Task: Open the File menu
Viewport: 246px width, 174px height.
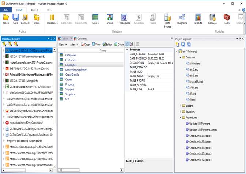Action: pos(6,10)
